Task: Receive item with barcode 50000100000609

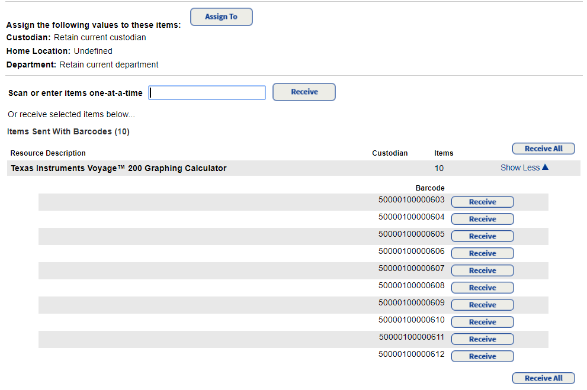Action: (x=482, y=304)
